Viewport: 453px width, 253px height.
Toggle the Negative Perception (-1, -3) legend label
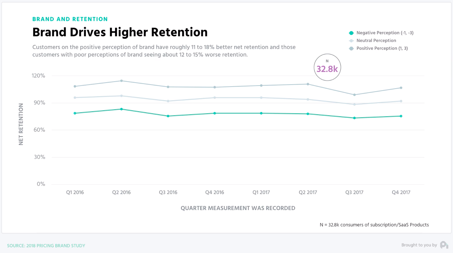385,33
